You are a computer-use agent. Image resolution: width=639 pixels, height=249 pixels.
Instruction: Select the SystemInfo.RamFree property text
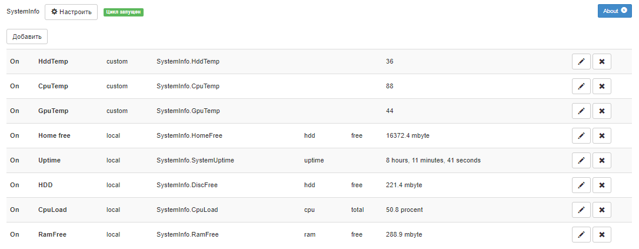pyautogui.click(x=187, y=235)
